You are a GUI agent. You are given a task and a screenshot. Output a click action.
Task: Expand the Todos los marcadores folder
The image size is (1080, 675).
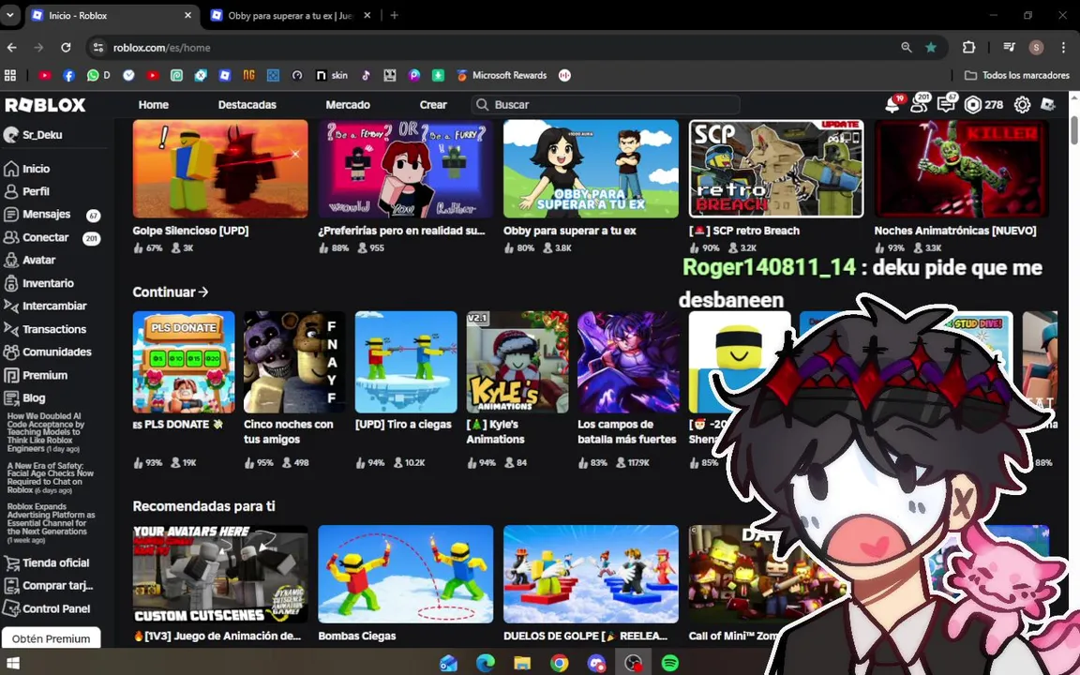pos(1016,75)
